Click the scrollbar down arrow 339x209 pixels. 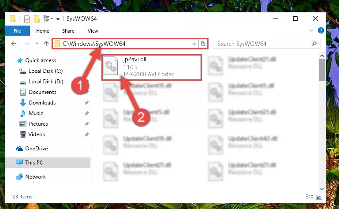pos(322,189)
